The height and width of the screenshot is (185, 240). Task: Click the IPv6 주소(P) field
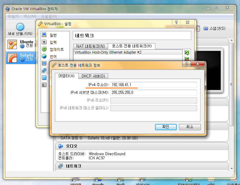(x=154, y=100)
